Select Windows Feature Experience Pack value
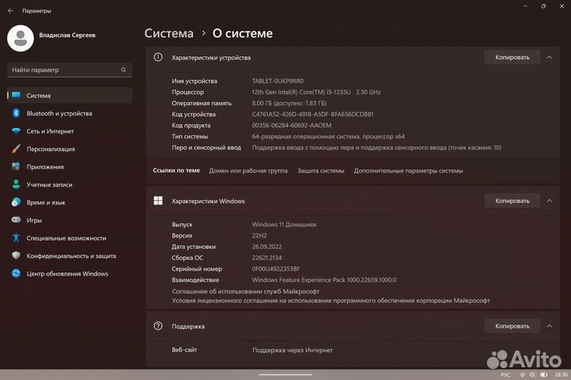571x380 pixels. click(324, 279)
